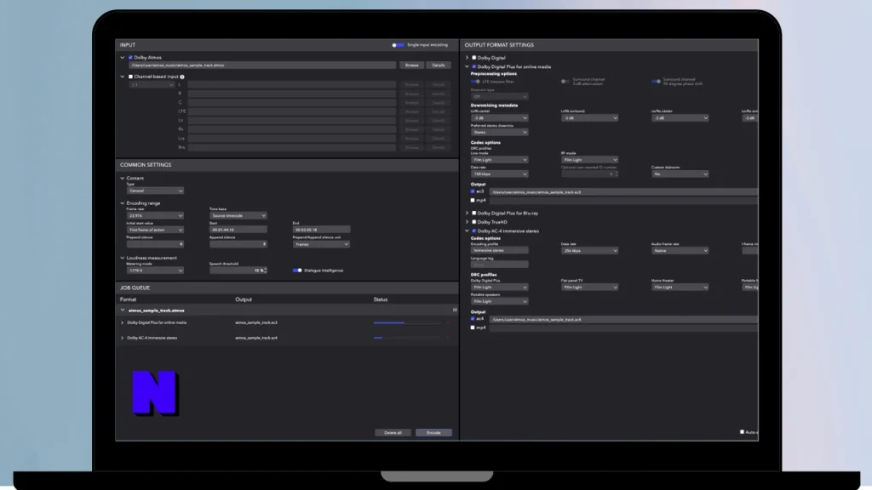This screenshot has height=490, width=872.
Task: Open the Line mode DRC profile dropdown
Action: 499,160
